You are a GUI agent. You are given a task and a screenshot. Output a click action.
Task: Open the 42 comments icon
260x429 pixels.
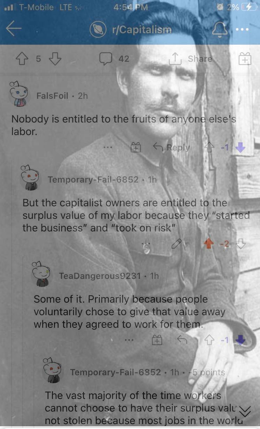tap(114, 59)
